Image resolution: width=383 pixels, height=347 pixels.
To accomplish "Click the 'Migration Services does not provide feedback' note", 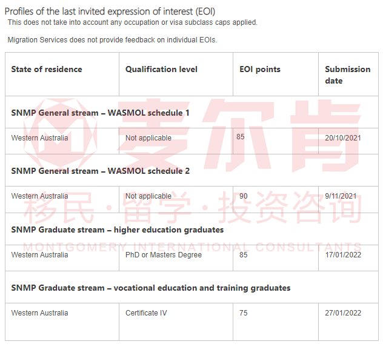I will click(112, 40).
